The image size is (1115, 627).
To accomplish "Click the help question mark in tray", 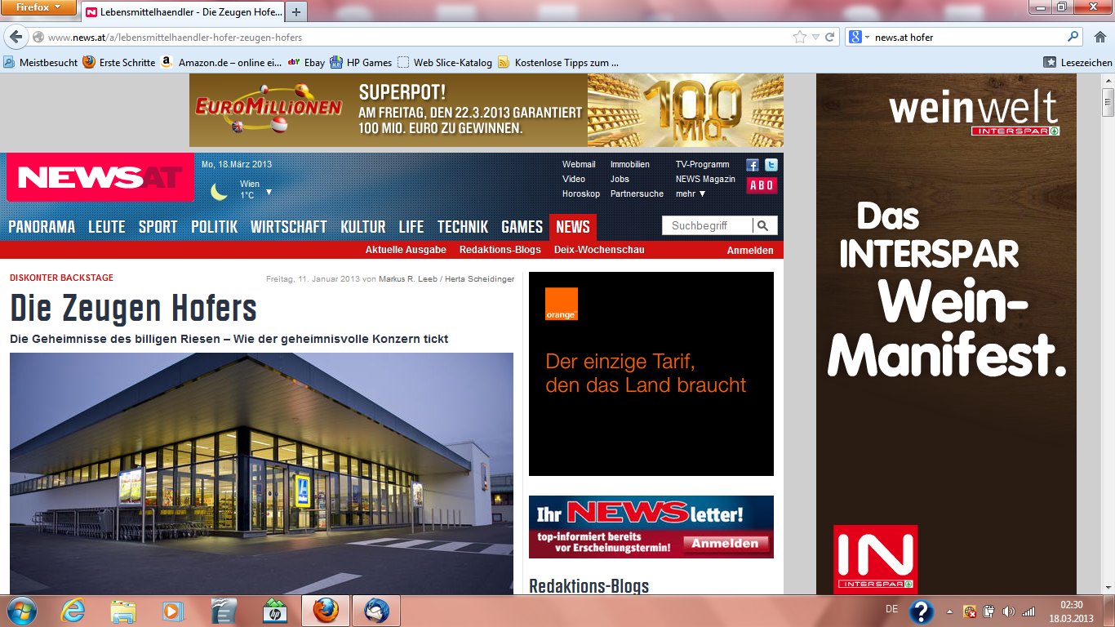I will (922, 611).
